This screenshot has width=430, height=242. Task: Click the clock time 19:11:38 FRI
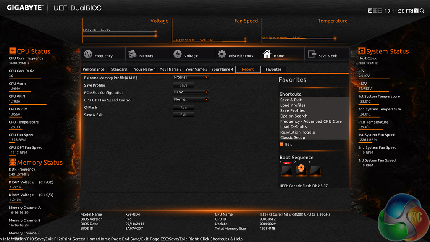click(399, 11)
